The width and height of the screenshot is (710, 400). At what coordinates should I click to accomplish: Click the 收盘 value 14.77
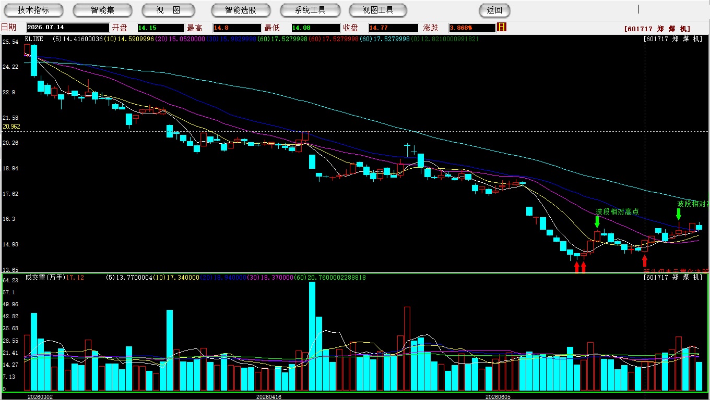click(x=393, y=28)
